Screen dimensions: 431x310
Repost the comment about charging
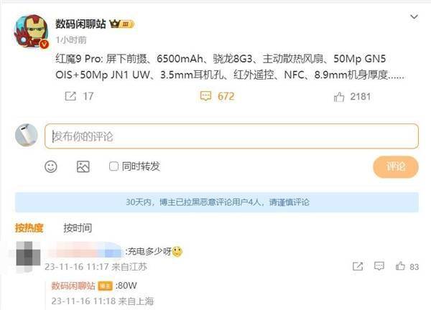358,266
